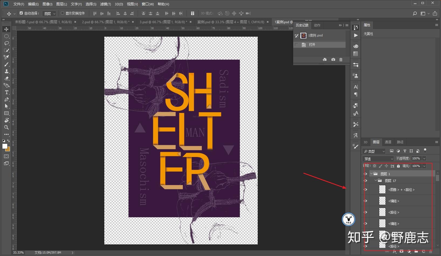Switch to the 路径 tab
The image size is (441, 256).
[x=400, y=142]
